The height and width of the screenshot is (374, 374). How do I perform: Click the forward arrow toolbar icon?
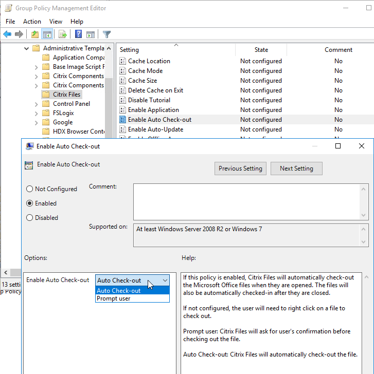click(x=19, y=34)
